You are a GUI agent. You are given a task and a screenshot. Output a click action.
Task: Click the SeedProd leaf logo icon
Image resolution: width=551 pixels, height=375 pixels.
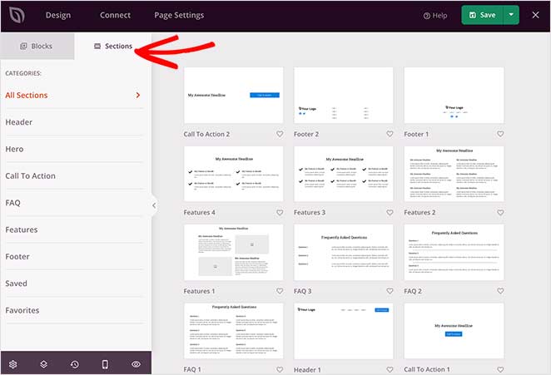click(x=16, y=15)
